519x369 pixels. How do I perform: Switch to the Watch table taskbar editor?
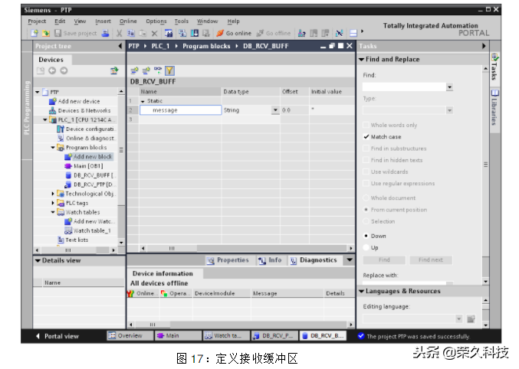tap(226, 335)
